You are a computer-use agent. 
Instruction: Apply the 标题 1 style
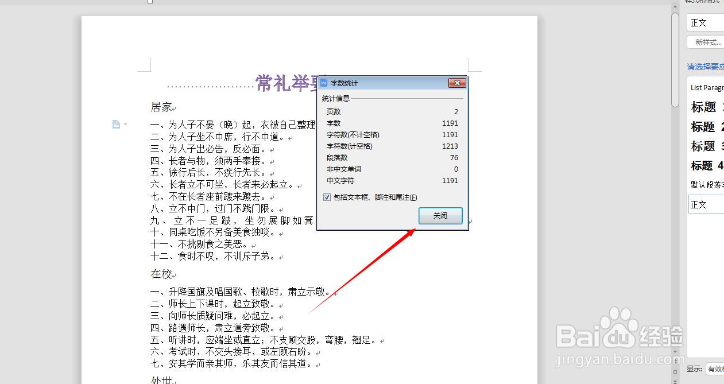click(x=703, y=107)
